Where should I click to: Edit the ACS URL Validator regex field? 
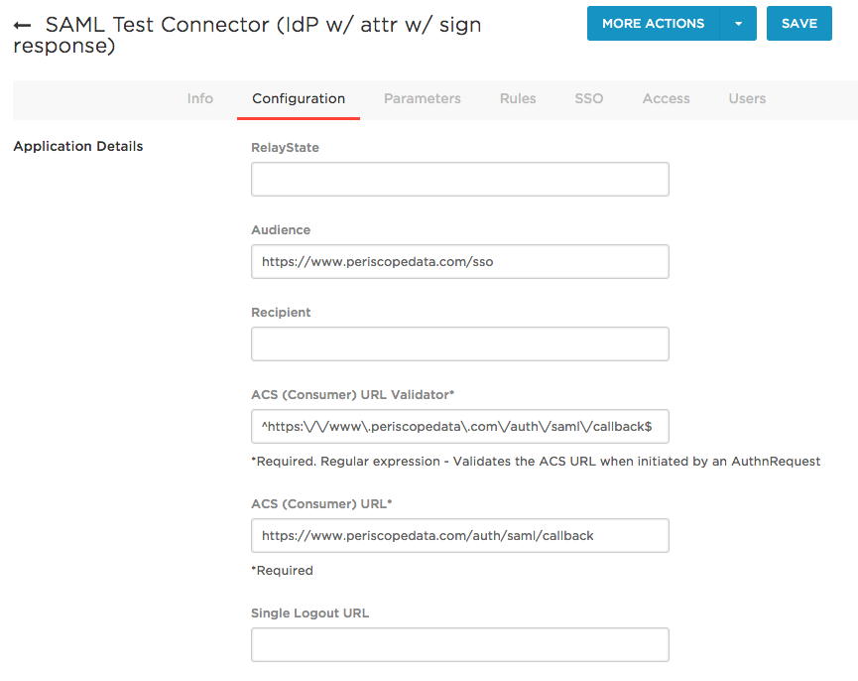click(459, 427)
